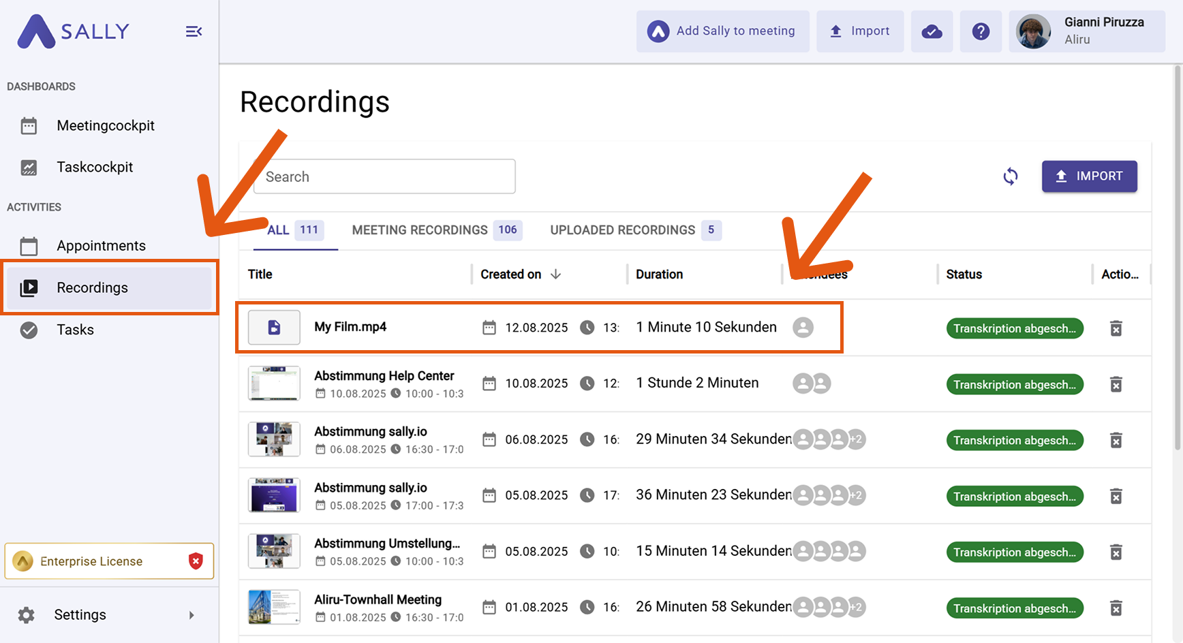Focus the Search recordings field
The image size is (1183, 643).
click(x=384, y=176)
